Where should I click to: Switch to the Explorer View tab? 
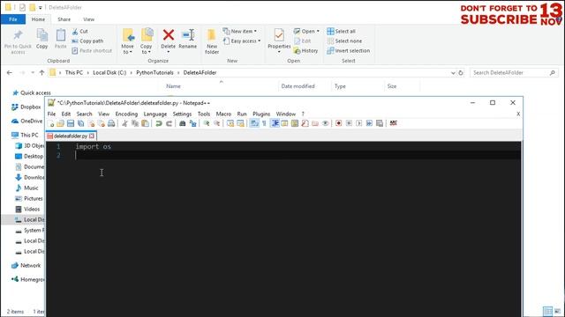point(88,19)
